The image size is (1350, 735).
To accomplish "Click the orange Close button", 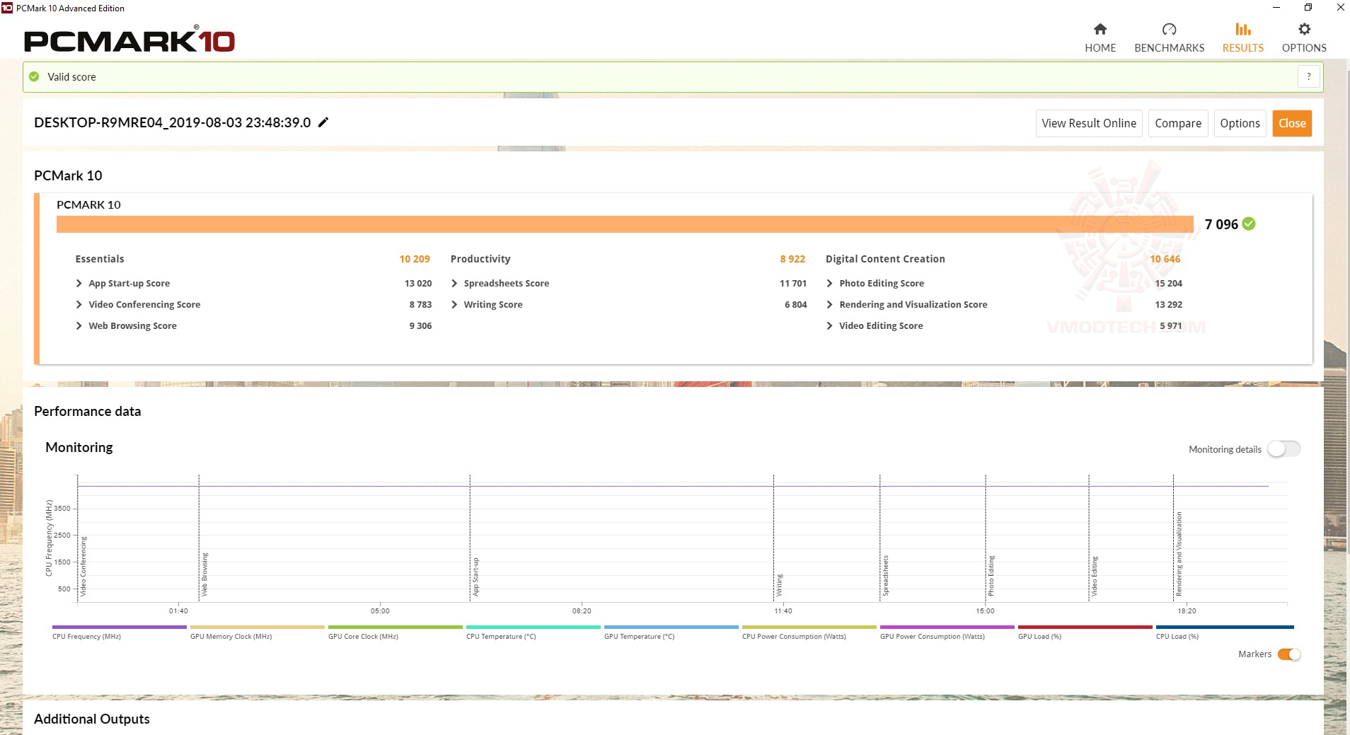I will (1292, 123).
